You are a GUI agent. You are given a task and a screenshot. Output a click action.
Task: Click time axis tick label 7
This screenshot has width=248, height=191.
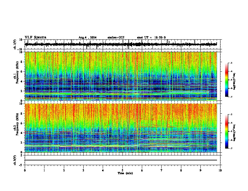click(x=162, y=170)
